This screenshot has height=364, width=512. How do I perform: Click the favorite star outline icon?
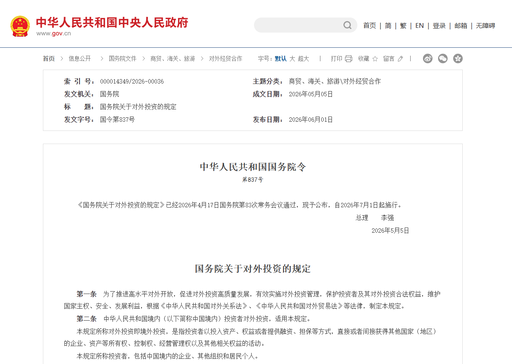pos(375,59)
